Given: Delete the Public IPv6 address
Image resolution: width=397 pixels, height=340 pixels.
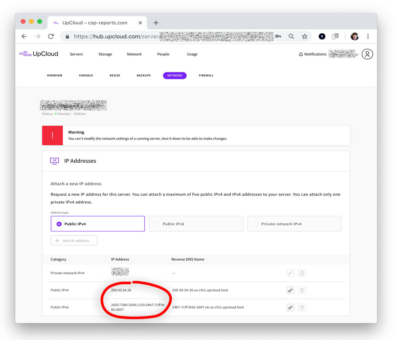Looking at the screenshot, I should tap(302, 307).
